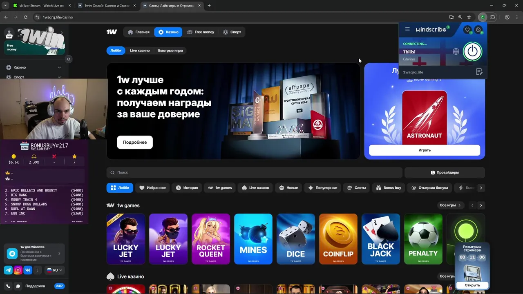The image size is (523, 294).
Task: Switch to skillzor Stream browser tab
Action: [x=42, y=6]
